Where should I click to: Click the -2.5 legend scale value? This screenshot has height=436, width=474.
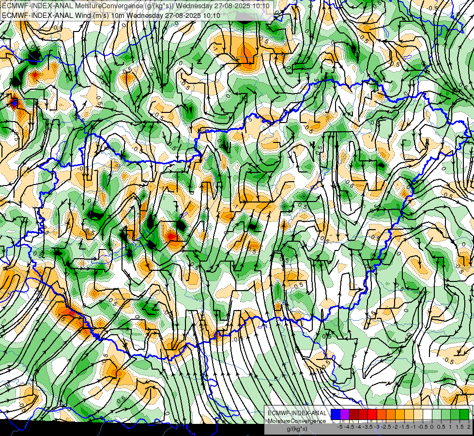pyautogui.click(x=386, y=427)
